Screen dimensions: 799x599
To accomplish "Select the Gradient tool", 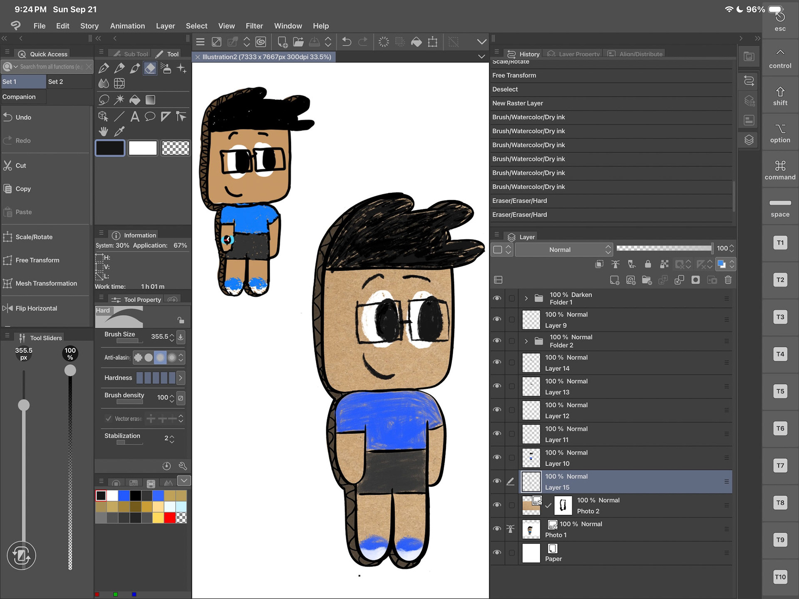I will 150,100.
